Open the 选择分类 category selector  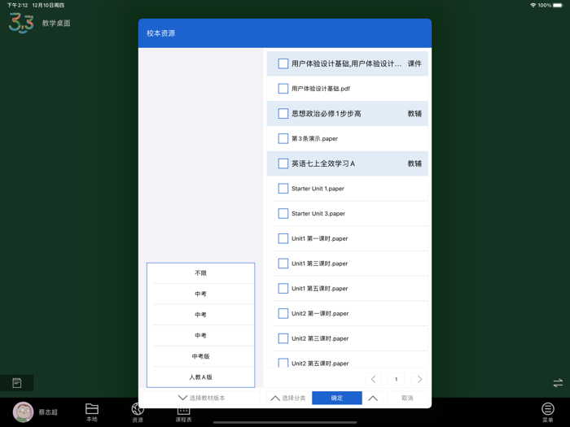pos(288,398)
